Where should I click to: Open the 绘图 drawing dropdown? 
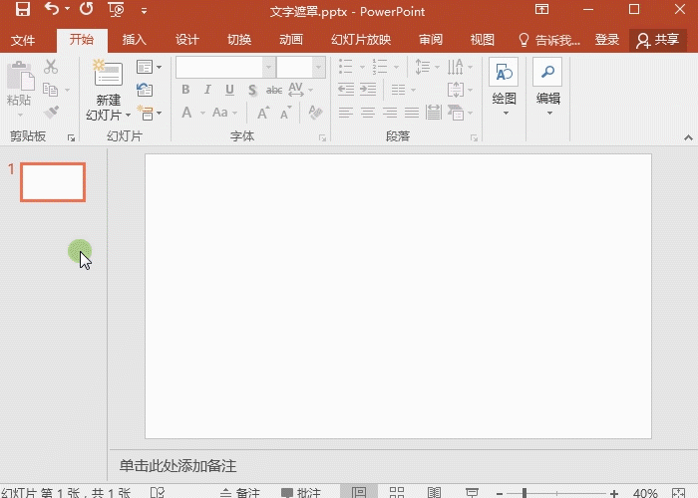tap(504, 88)
